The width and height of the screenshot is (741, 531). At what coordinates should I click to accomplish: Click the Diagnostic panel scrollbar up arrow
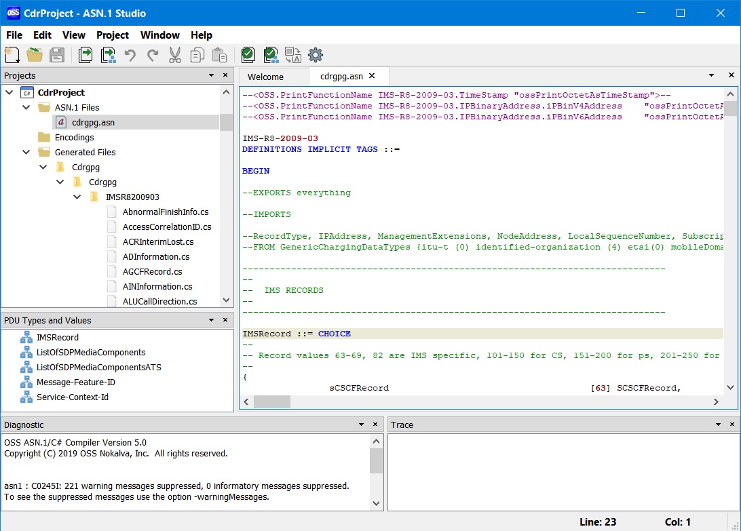coord(376,441)
